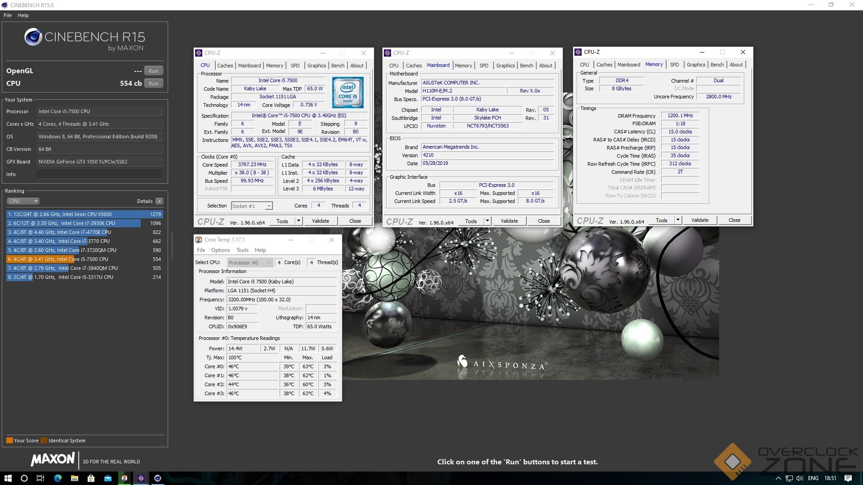Open Task View on the taskbar
The height and width of the screenshot is (485, 863).
40,478
